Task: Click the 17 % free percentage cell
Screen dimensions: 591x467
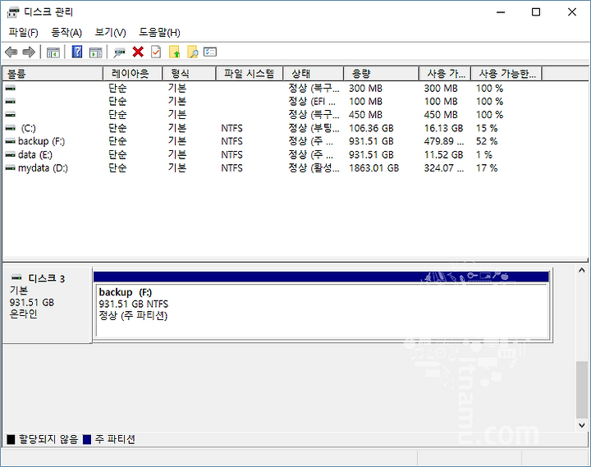Action: (487, 168)
